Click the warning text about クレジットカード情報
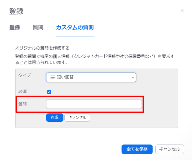The height and width of the screenshot is (160, 192). (95, 60)
